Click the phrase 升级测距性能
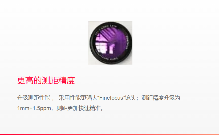Image resolution: width=219 pixels, height=135 pixels. pos(34,98)
